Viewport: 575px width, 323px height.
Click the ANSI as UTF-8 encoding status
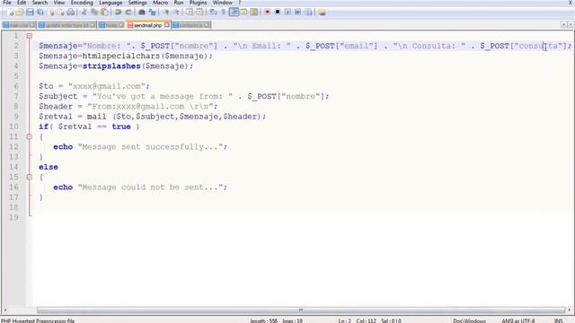[518, 321]
